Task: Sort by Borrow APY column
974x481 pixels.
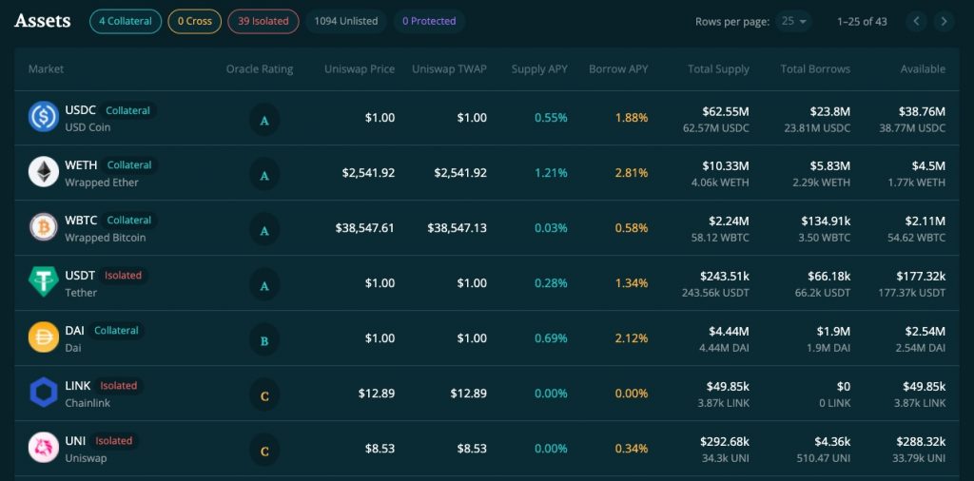Action: 618,68
